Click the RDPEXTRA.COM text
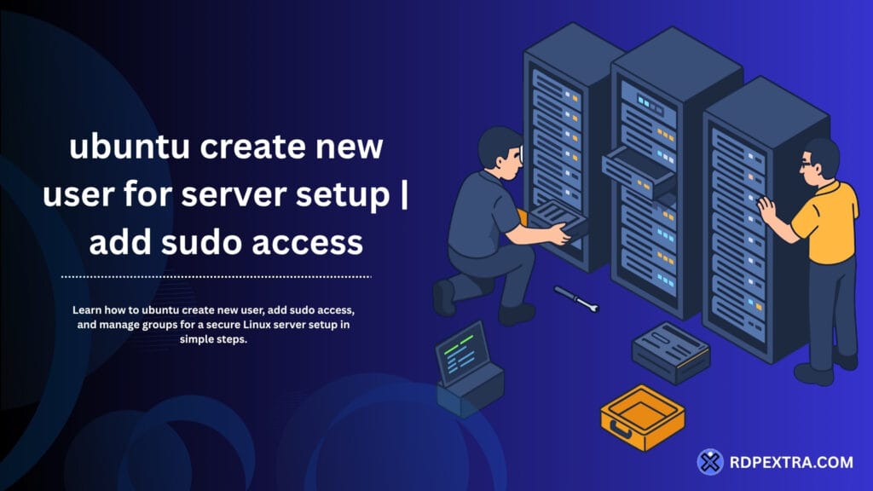873x491 pixels. click(x=791, y=462)
